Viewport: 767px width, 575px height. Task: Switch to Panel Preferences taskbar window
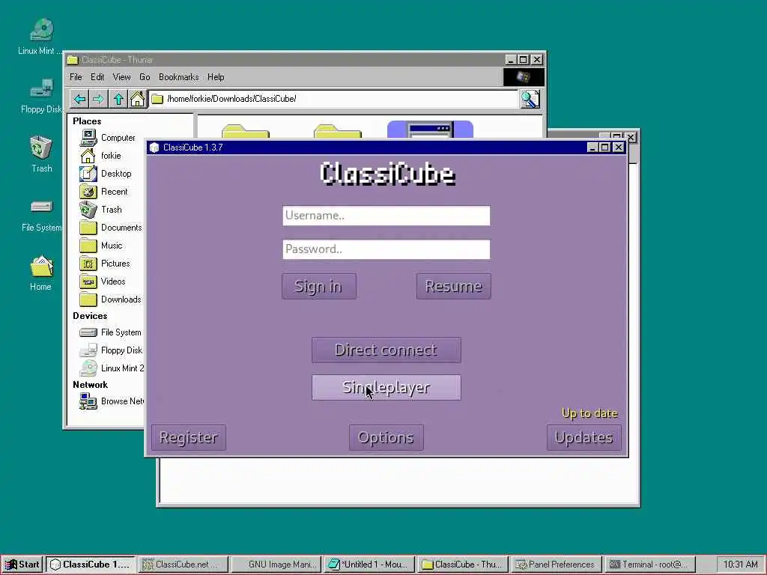point(557,565)
